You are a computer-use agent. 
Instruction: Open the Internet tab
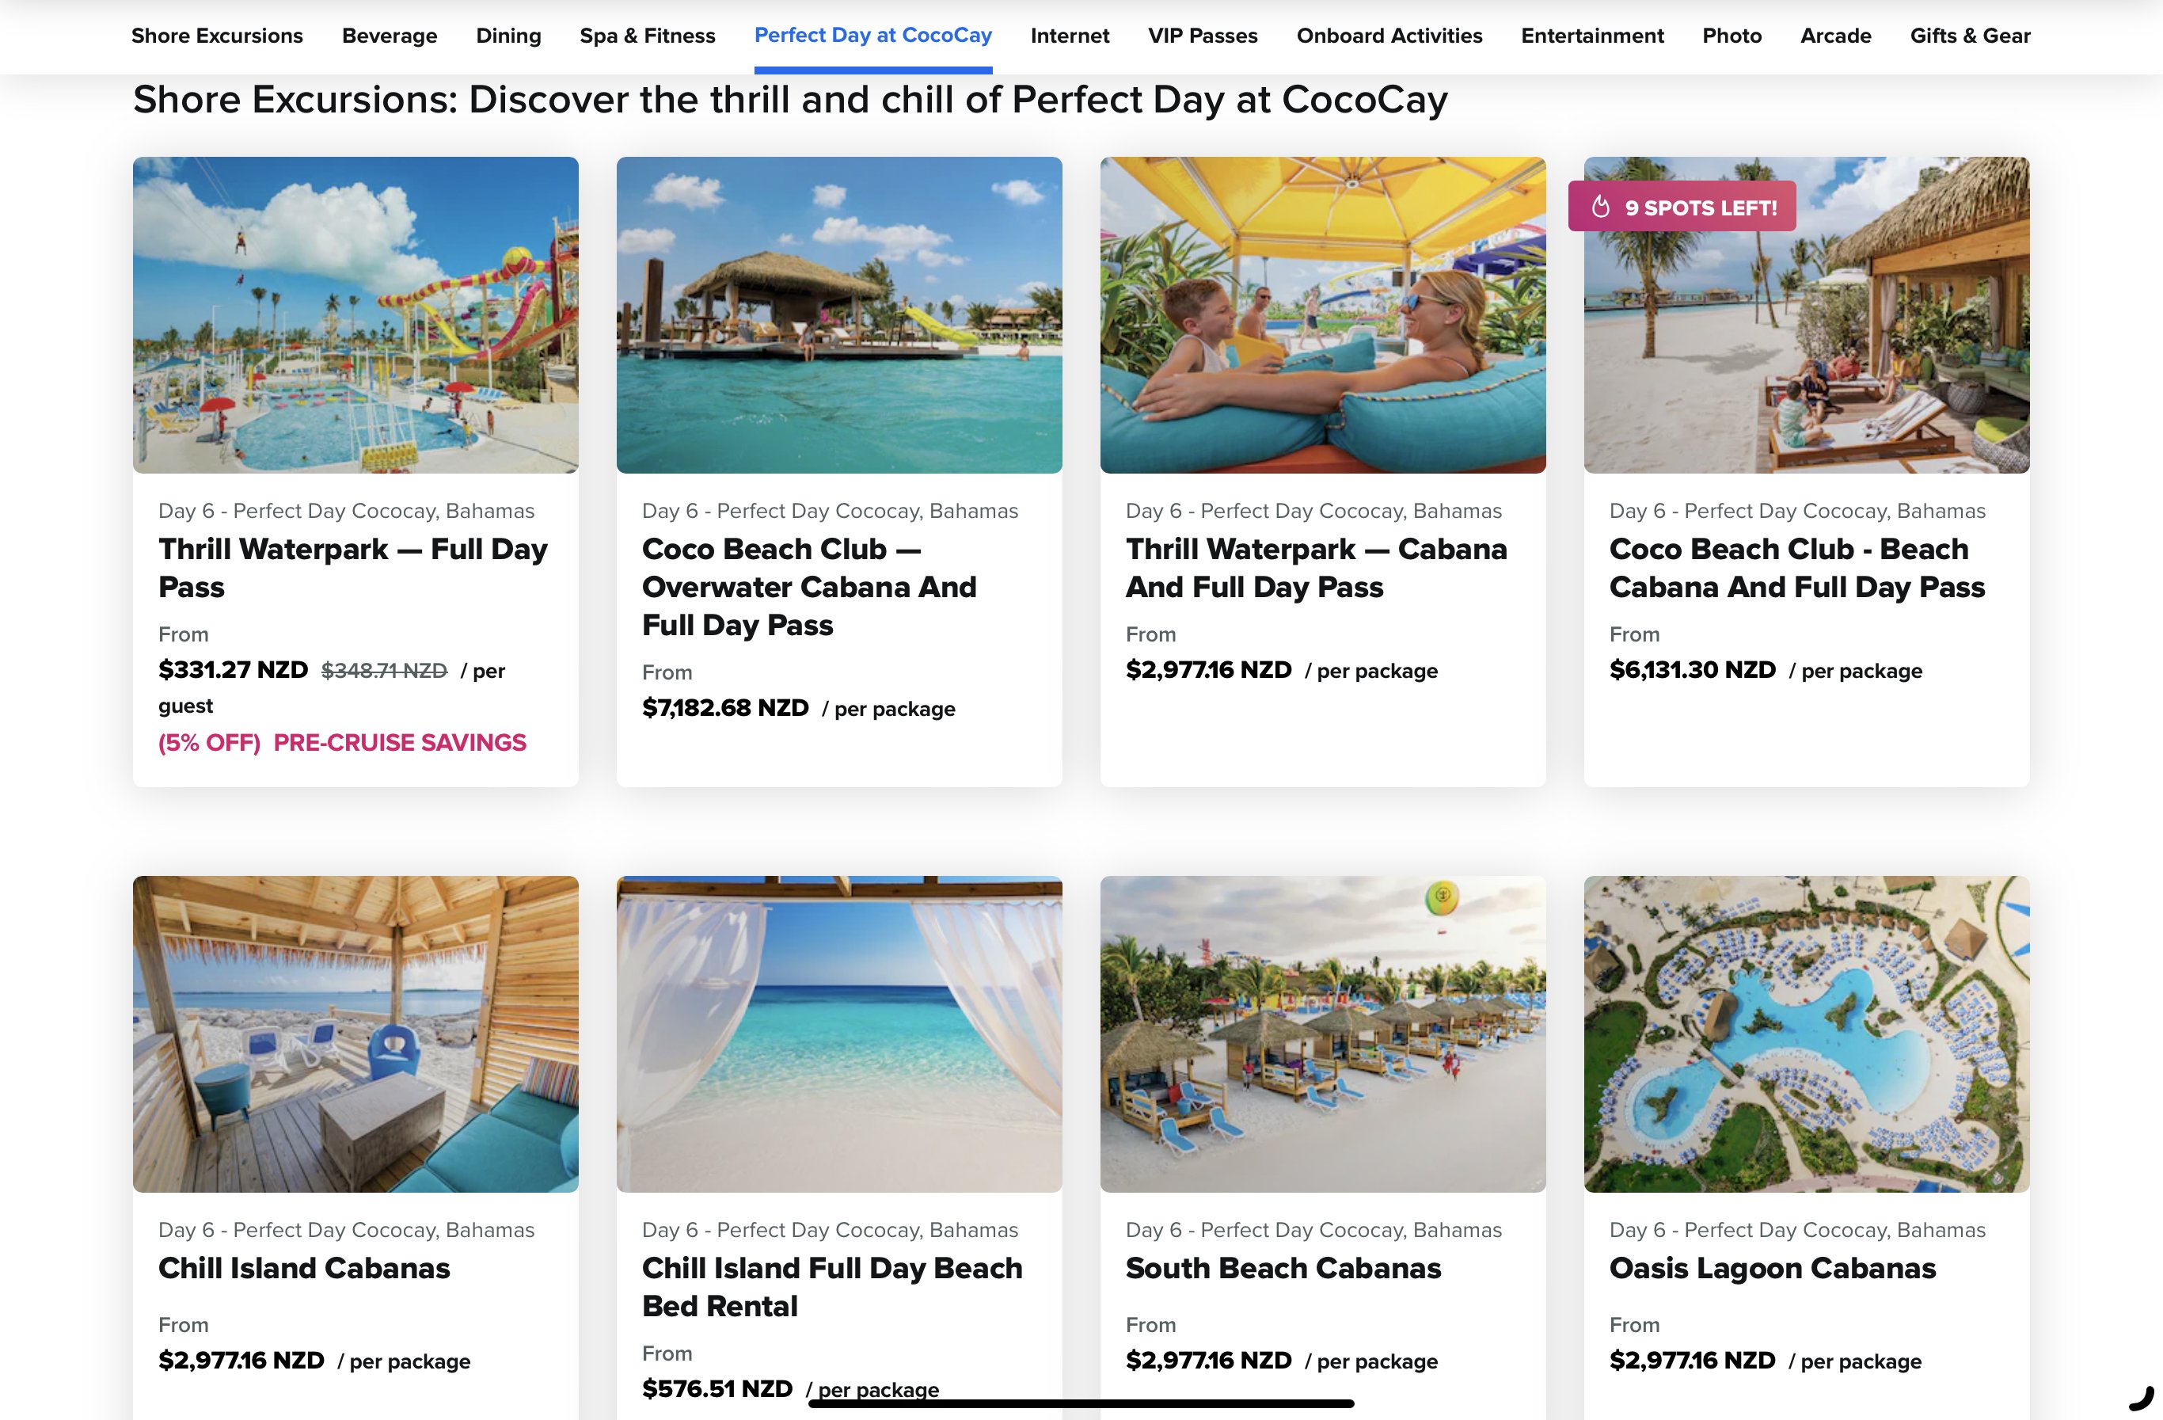pos(1070,36)
